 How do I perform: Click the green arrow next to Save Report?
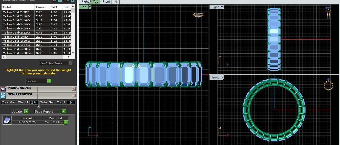click(x=63, y=111)
